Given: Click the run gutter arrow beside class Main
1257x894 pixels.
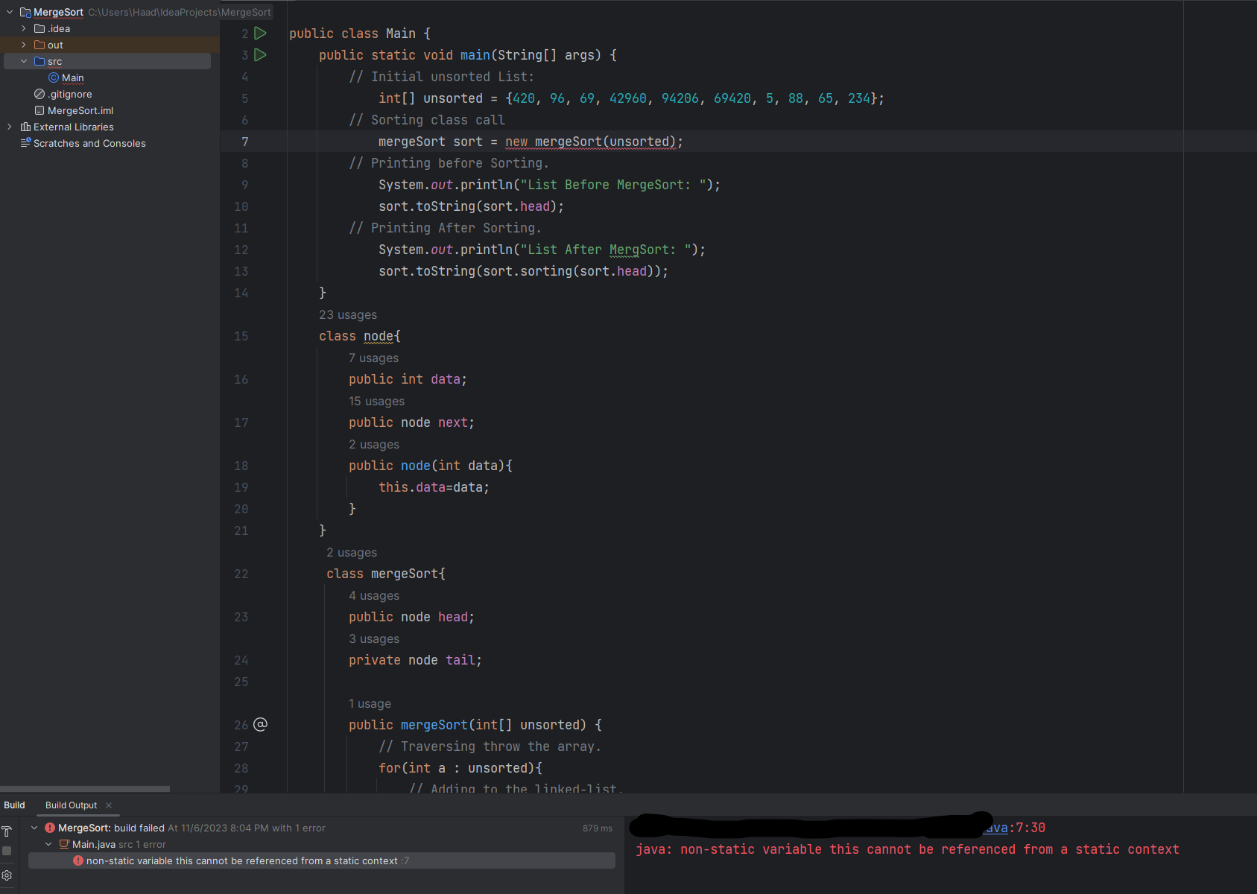Looking at the screenshot, I should coord(260,34).
